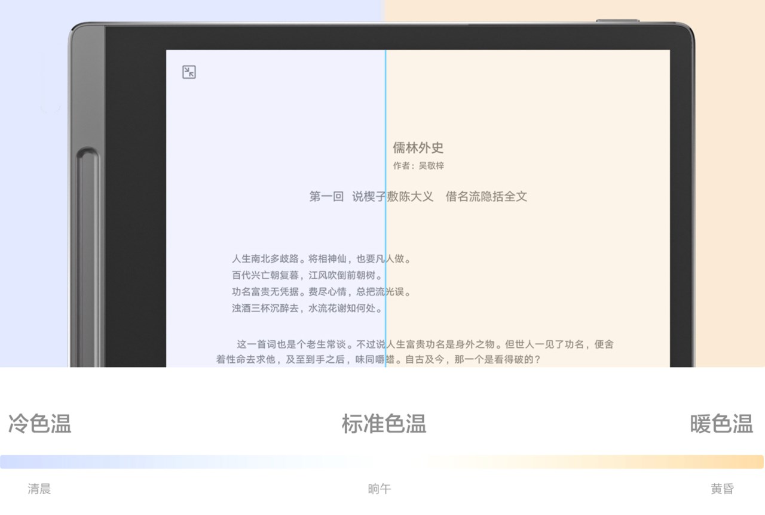Select the 晌午 (midday) preset

tap(378, 489)
